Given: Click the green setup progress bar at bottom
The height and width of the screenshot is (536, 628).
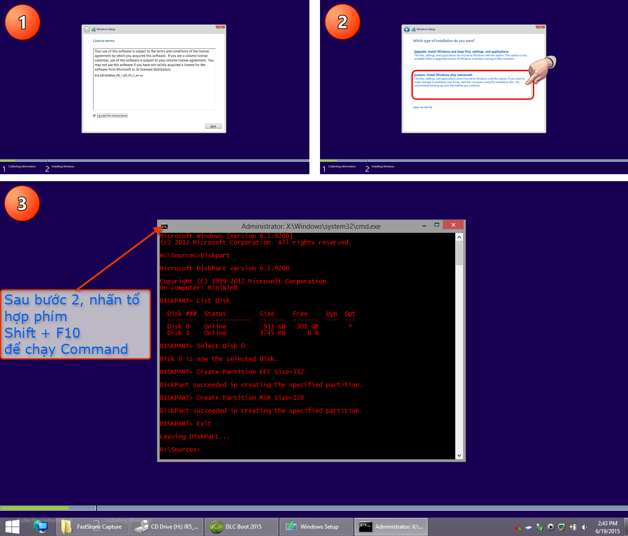Looking at the screenshot, I should click(x=35, y=508).
